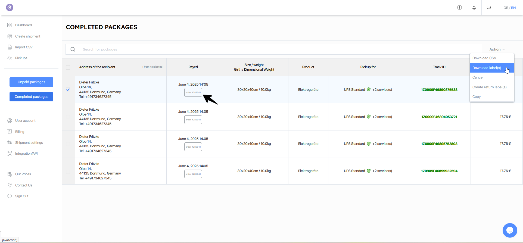Click the Pickups truck icon
523x243 pixels.
point(10,58)
